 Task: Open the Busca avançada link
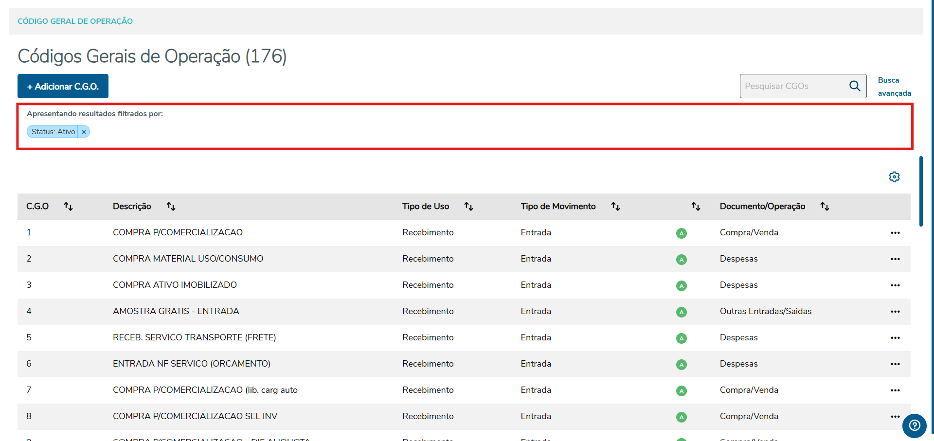click(894, 87)
